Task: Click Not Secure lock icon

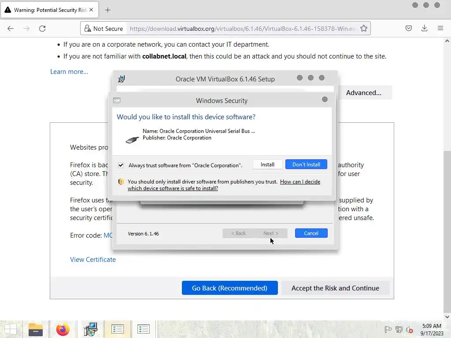Action: tap(88, 29)
